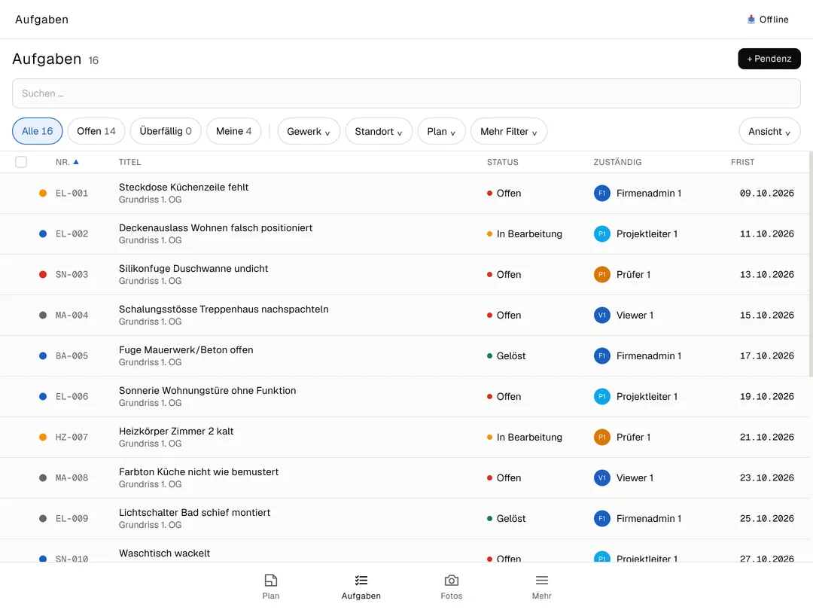Click the deadline 09.10.2026
813x610 pixels.
click(x=767, y=193)
